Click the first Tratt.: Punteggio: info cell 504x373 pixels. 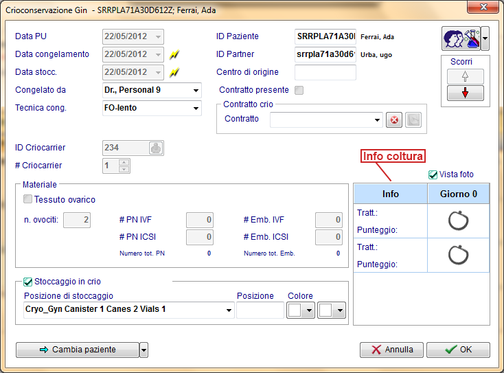click(391, 221)
